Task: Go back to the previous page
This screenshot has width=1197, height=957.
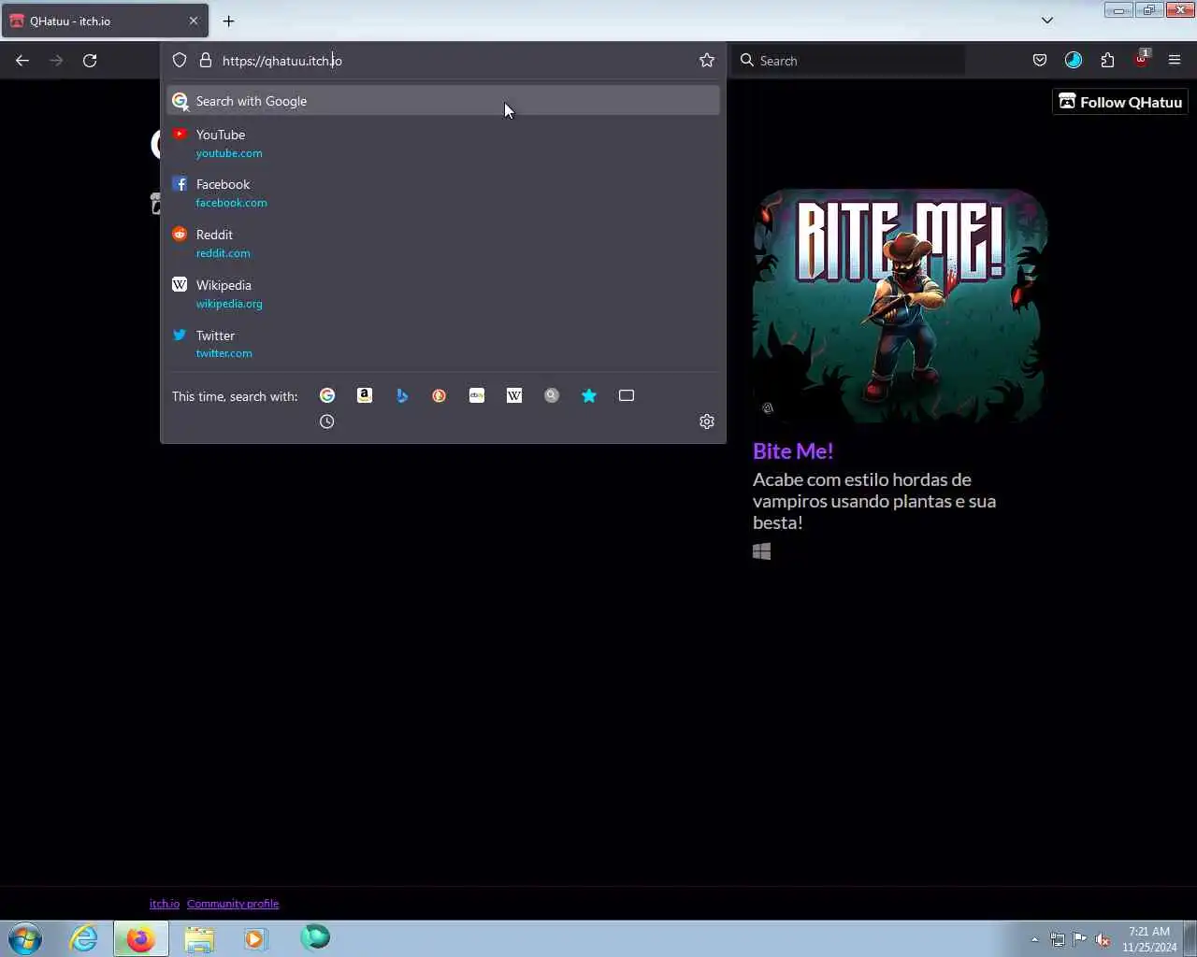Action: [x=22, y=60]
